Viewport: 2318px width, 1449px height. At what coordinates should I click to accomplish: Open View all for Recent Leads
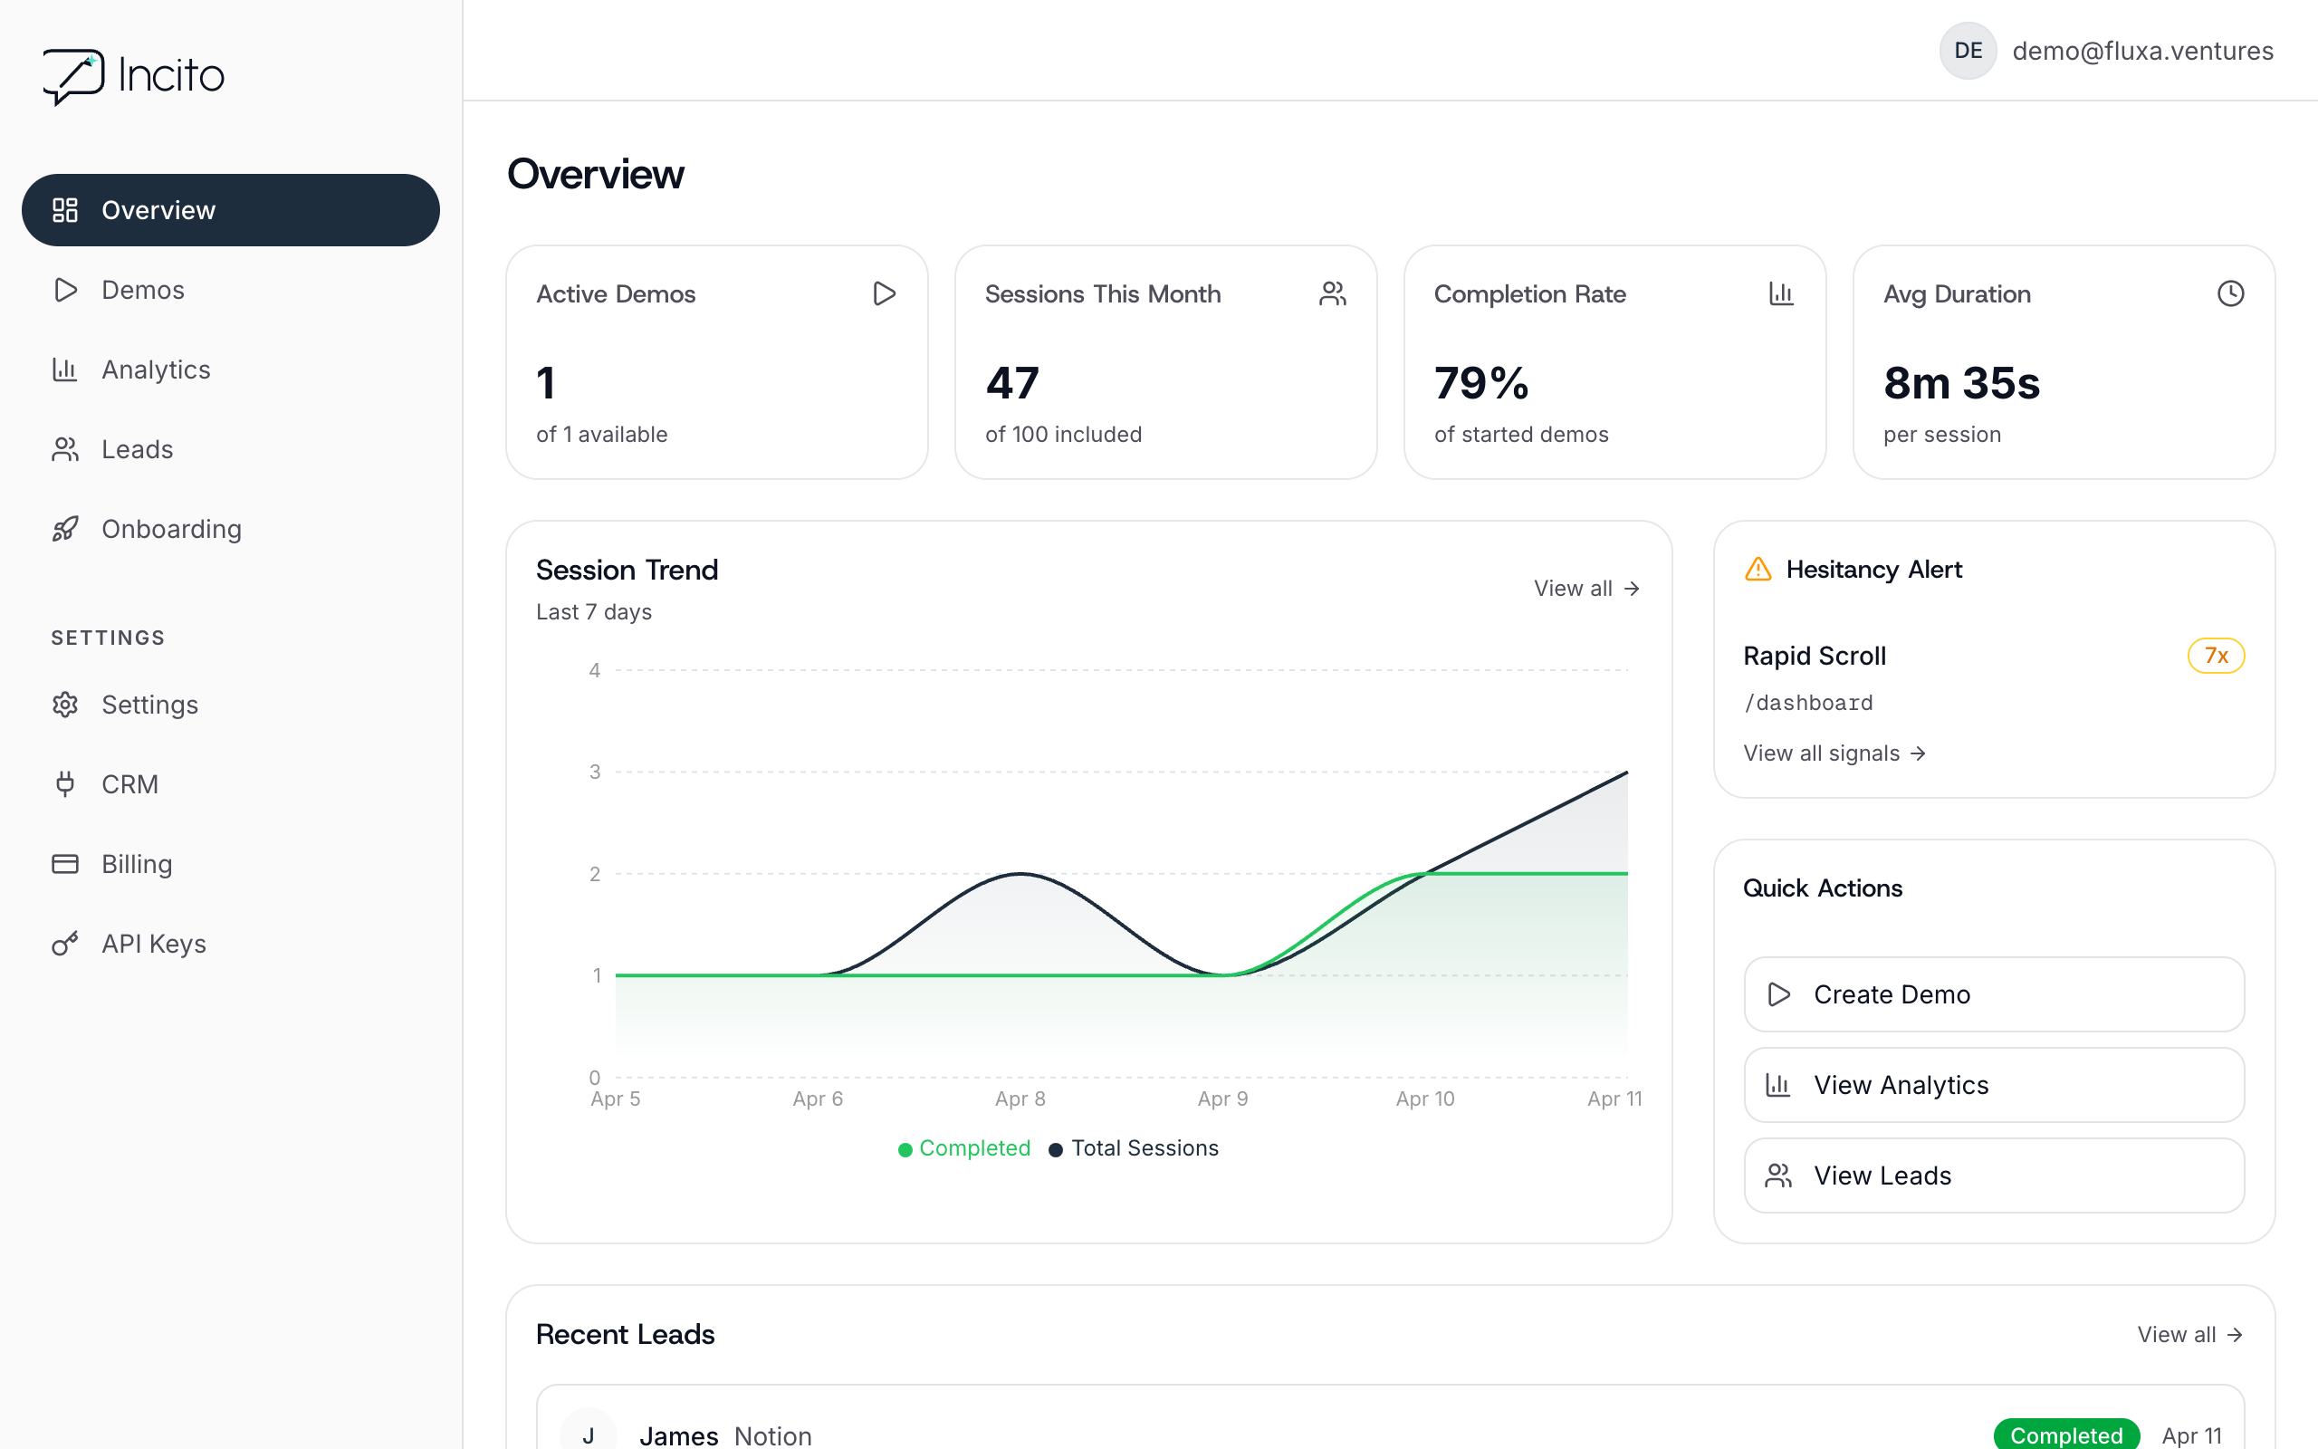point(2190,1334)
